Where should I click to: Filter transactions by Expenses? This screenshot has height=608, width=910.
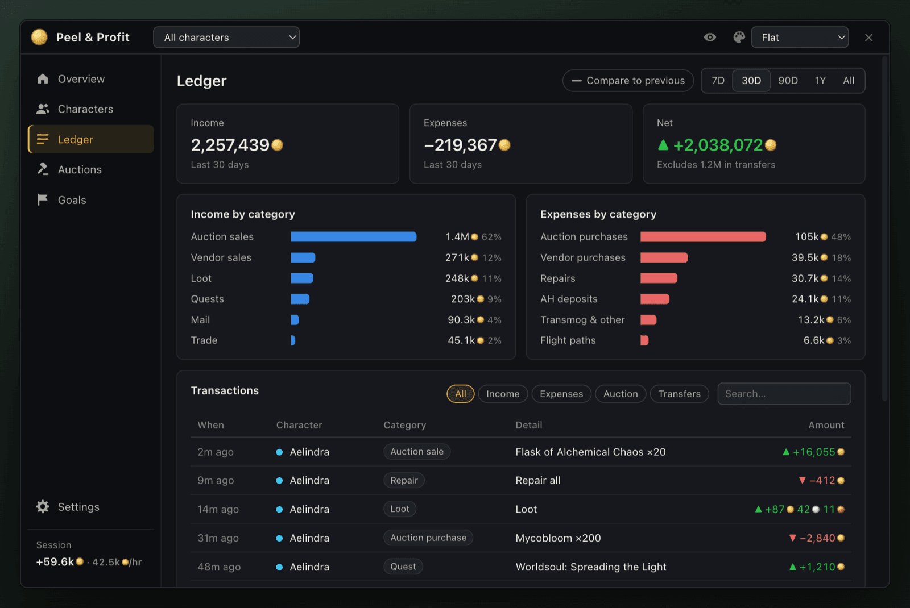[561, 394]
